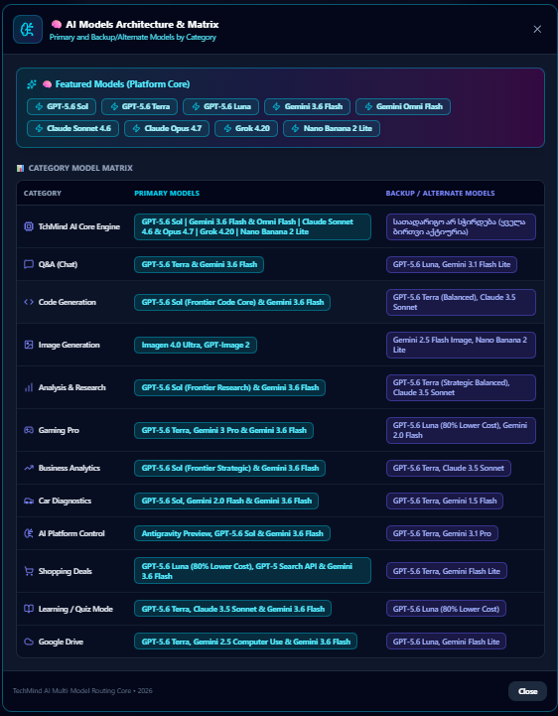Click the Close button in footer
Viewport: 558px width, 716px height.
(x=527, y=691)
